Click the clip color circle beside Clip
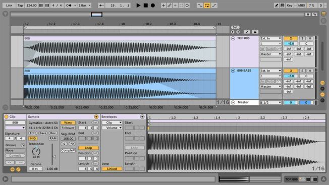Viewport: 329px width, 185px height. [6, 117]
